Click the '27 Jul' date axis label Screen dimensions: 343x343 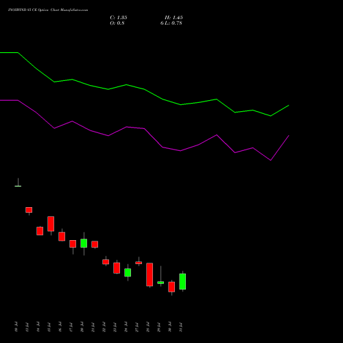point(137,327)
